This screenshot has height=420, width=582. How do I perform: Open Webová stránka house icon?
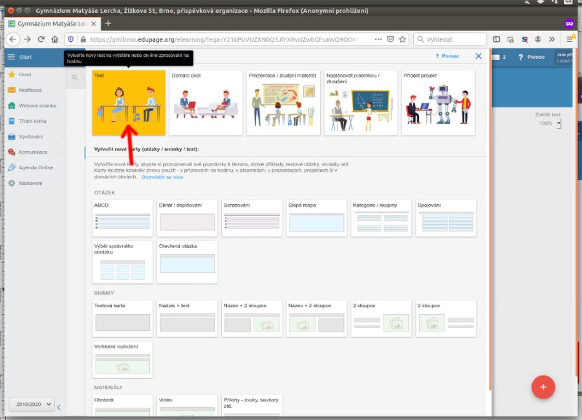(x=12, y=105)
